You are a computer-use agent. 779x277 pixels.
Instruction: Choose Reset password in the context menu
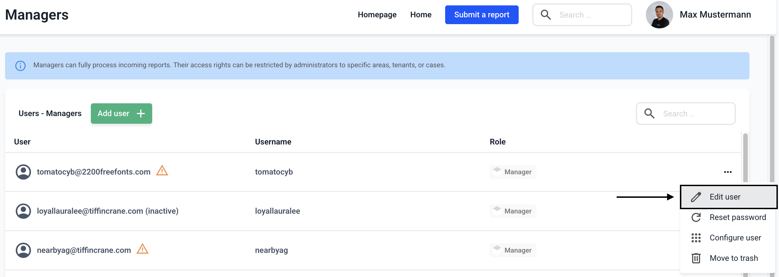click(x=737, y=217)
